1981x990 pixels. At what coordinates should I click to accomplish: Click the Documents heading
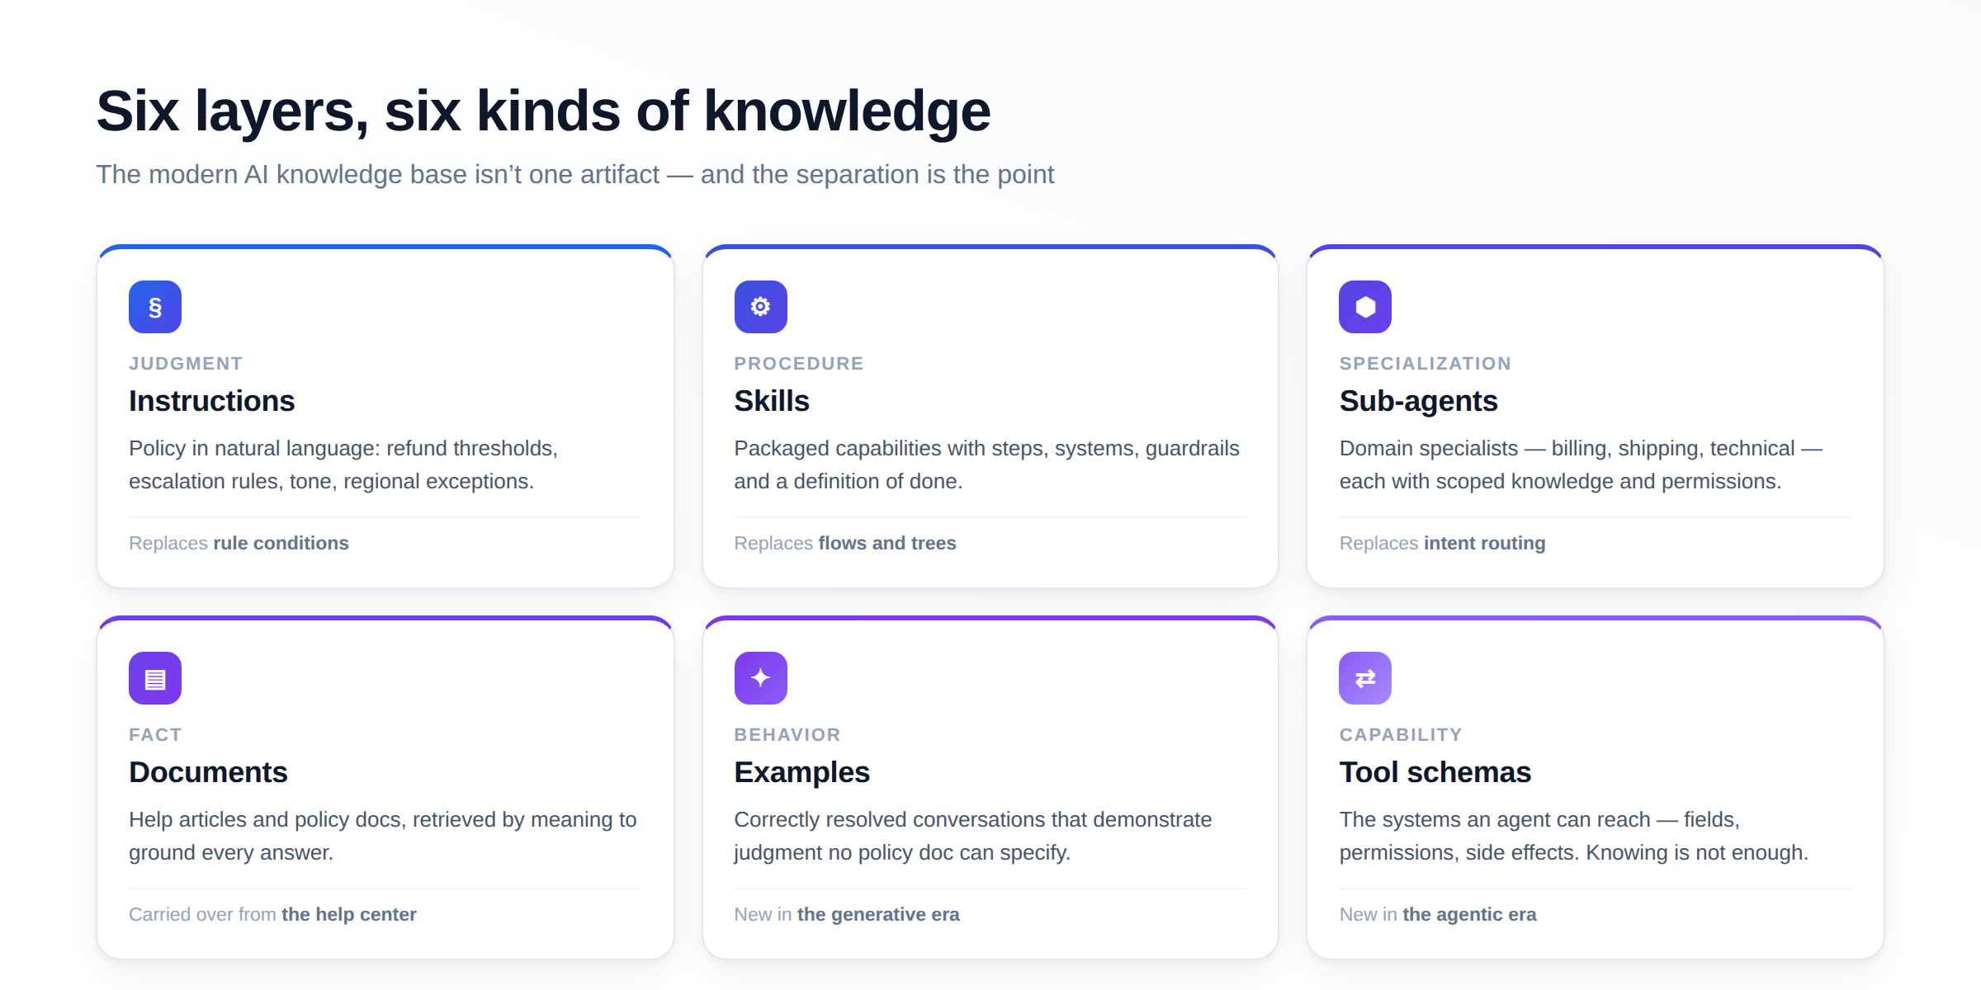pyautogui.click(x=208, y=772)
